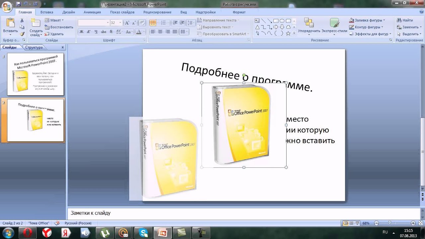Switch to slide sorter view icon
The height and width of the screenshot is (239, 425).
[352, 223]
